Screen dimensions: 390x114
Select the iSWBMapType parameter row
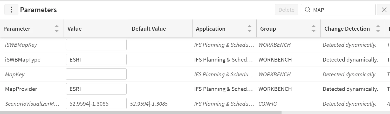pyautogui.click(x=23, y=60)
